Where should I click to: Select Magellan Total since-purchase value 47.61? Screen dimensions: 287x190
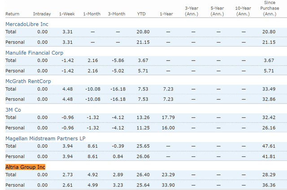click(x=269, y=146)
